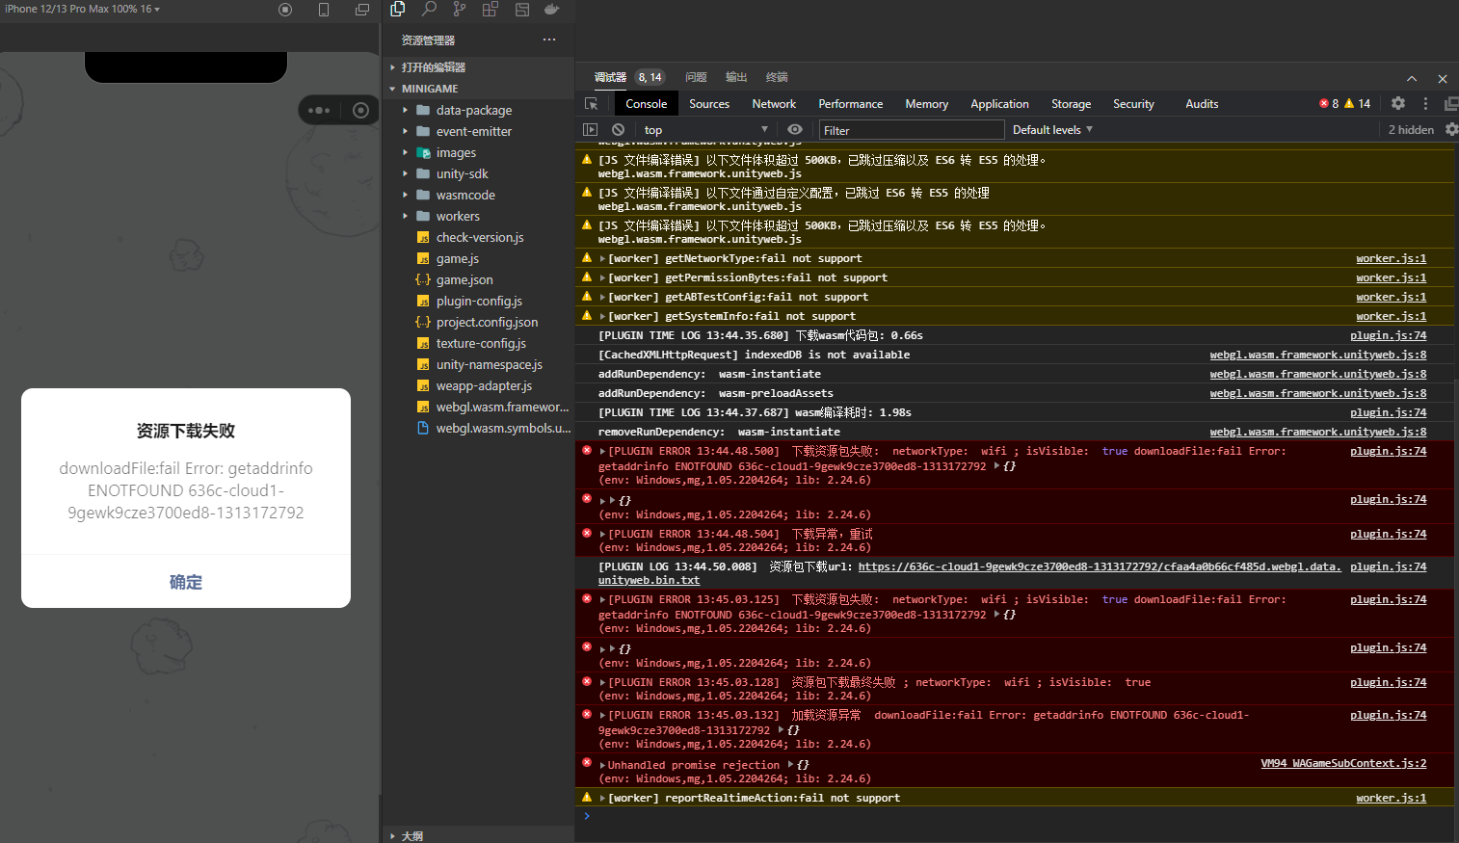This screenshot has width=1459, height=843.
Task: Toggle the live expression eye icon
Action: point(795,129)
